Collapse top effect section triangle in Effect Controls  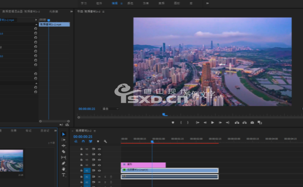pyautogui.click(x=36, y=25)
